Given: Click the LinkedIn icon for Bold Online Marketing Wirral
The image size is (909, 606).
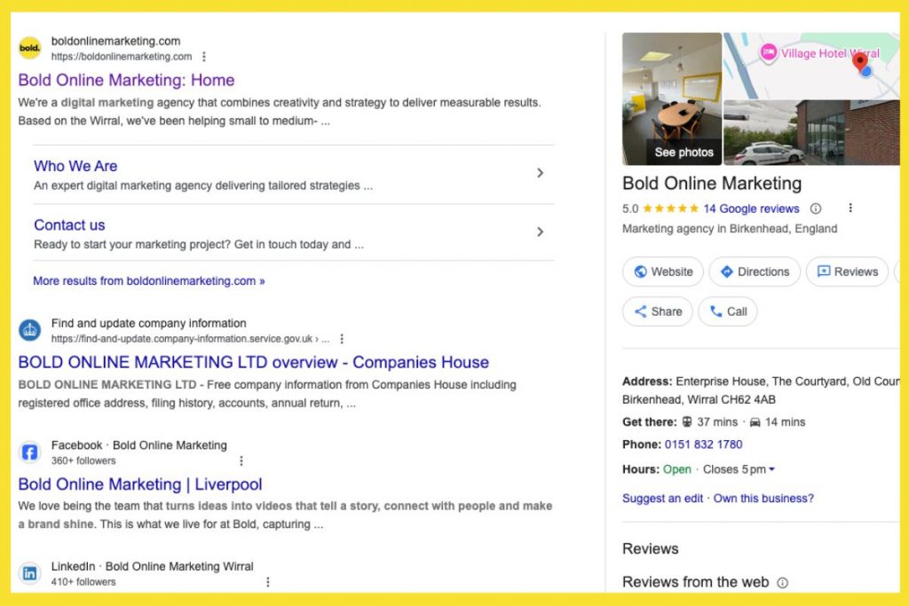Looking at the screenshot, I should click(29, 573).
